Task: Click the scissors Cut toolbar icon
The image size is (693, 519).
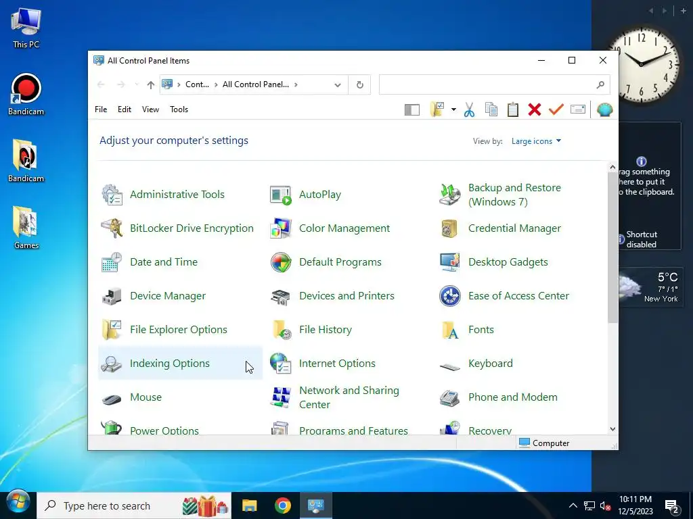Action: point(470,109)
